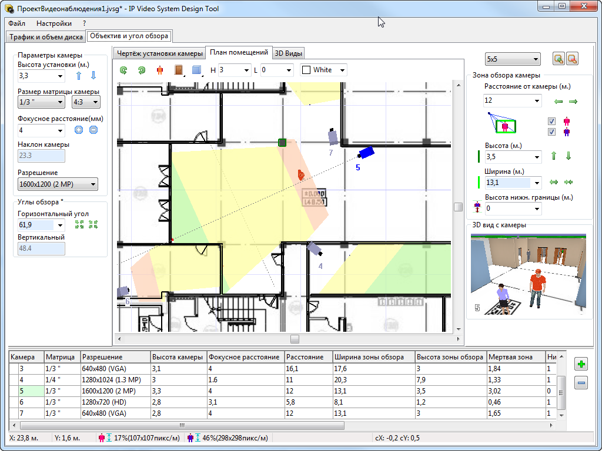The height and width of the screenshot is (451, 602).
Task: Click green plus to add a camera
Action: [x=581, y=364]
